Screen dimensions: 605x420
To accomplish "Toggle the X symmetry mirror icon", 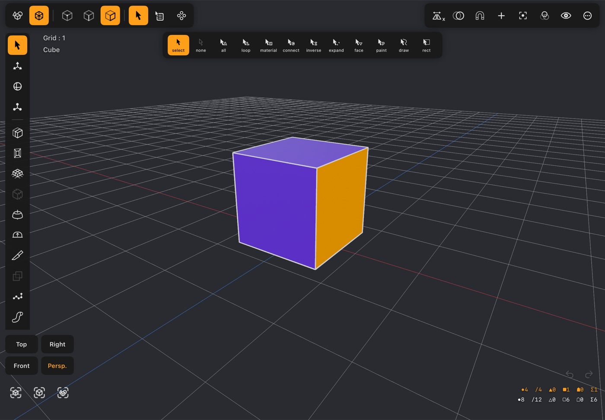I will coord(438,16).
